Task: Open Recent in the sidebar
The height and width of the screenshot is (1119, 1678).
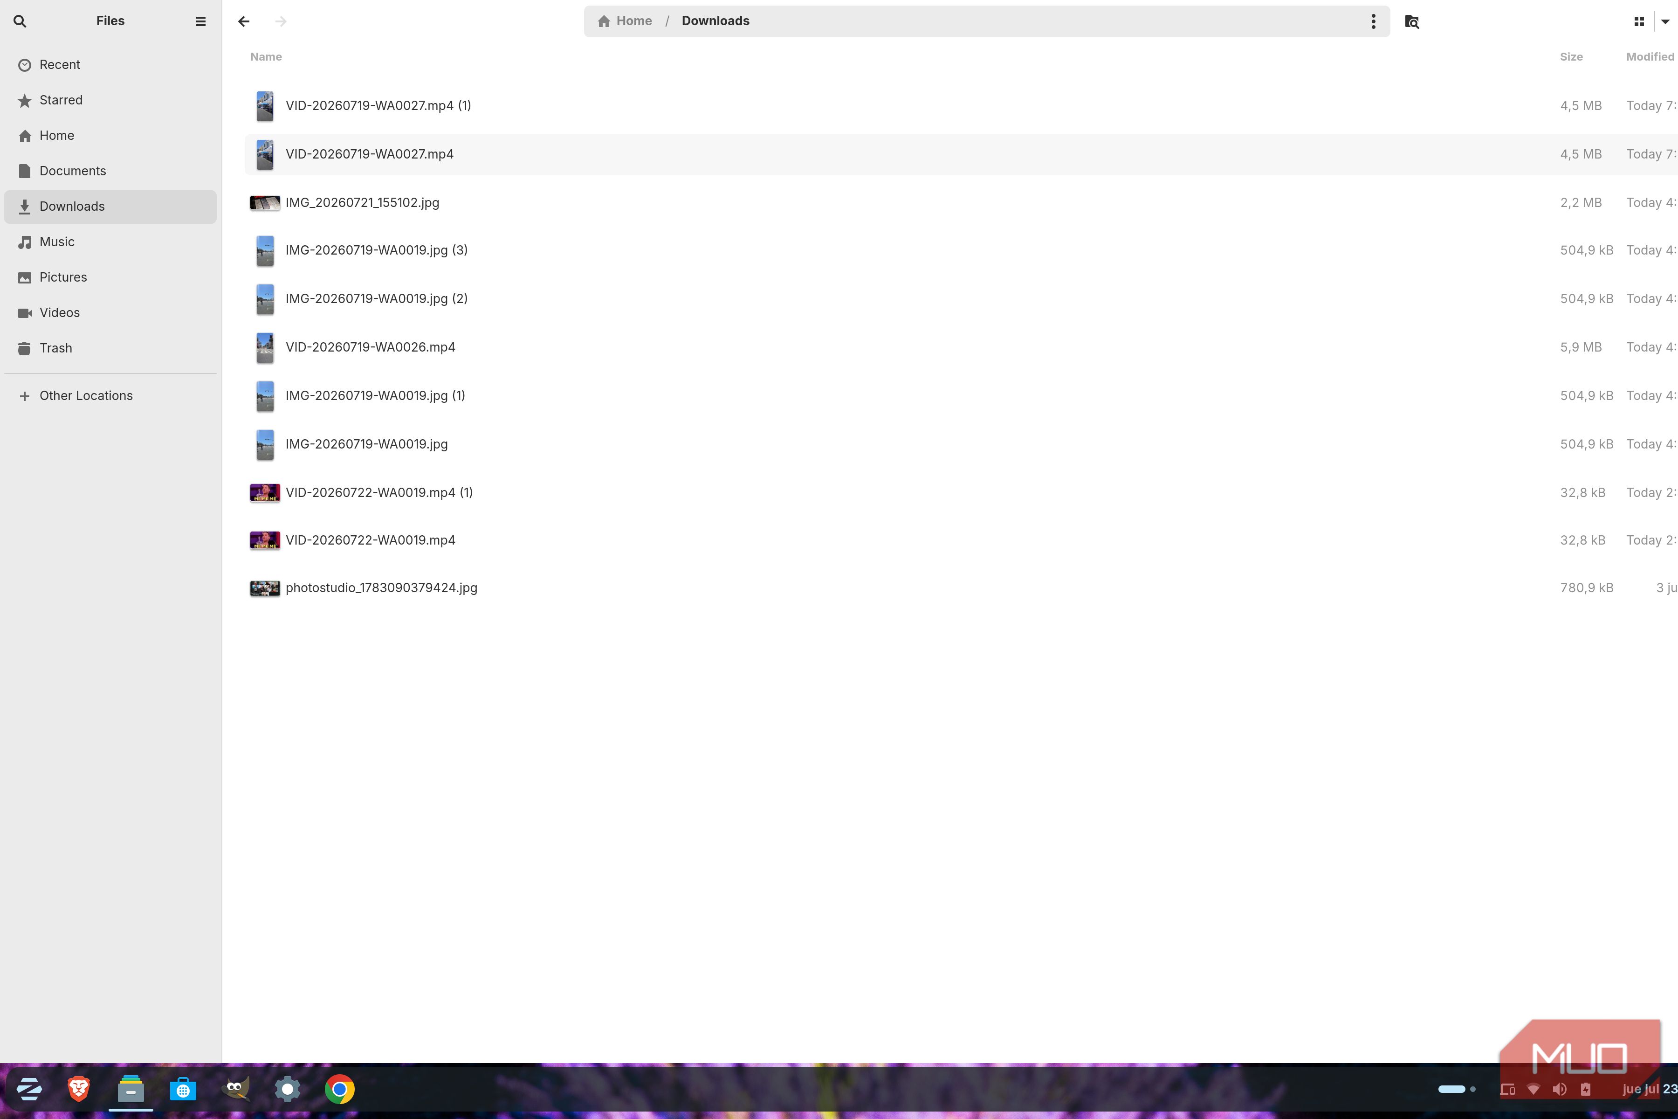Action: [x=110, y=65]
